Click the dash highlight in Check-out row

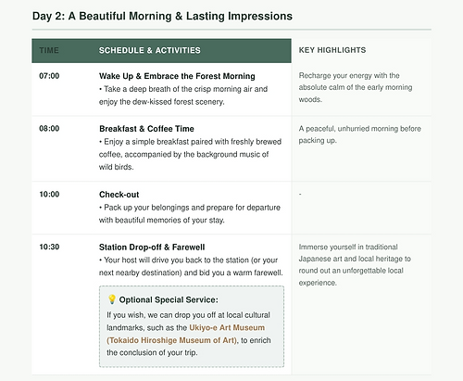300,194
